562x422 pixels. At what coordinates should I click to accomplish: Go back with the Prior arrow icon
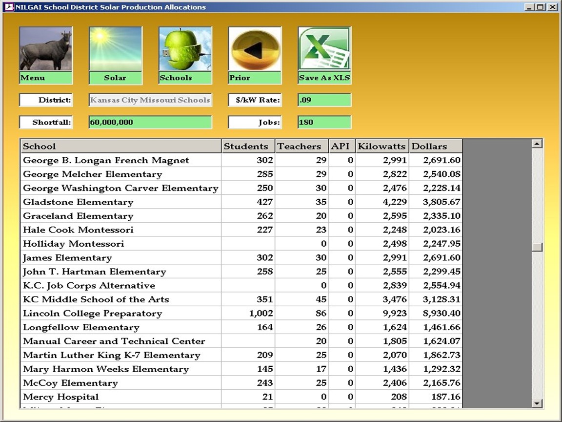tap(255, 49)
